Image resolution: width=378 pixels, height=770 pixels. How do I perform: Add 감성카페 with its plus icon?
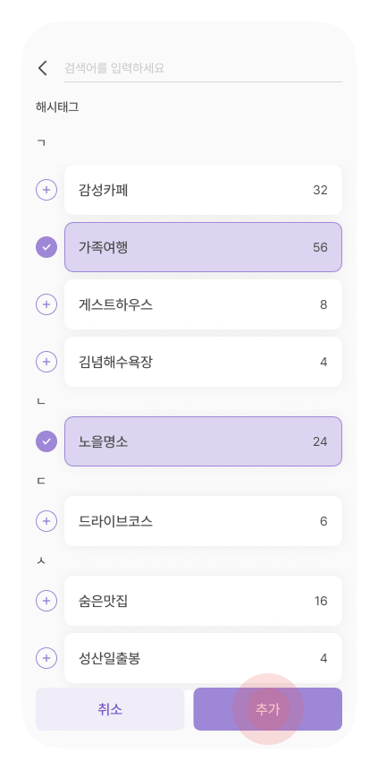(46, 190)
